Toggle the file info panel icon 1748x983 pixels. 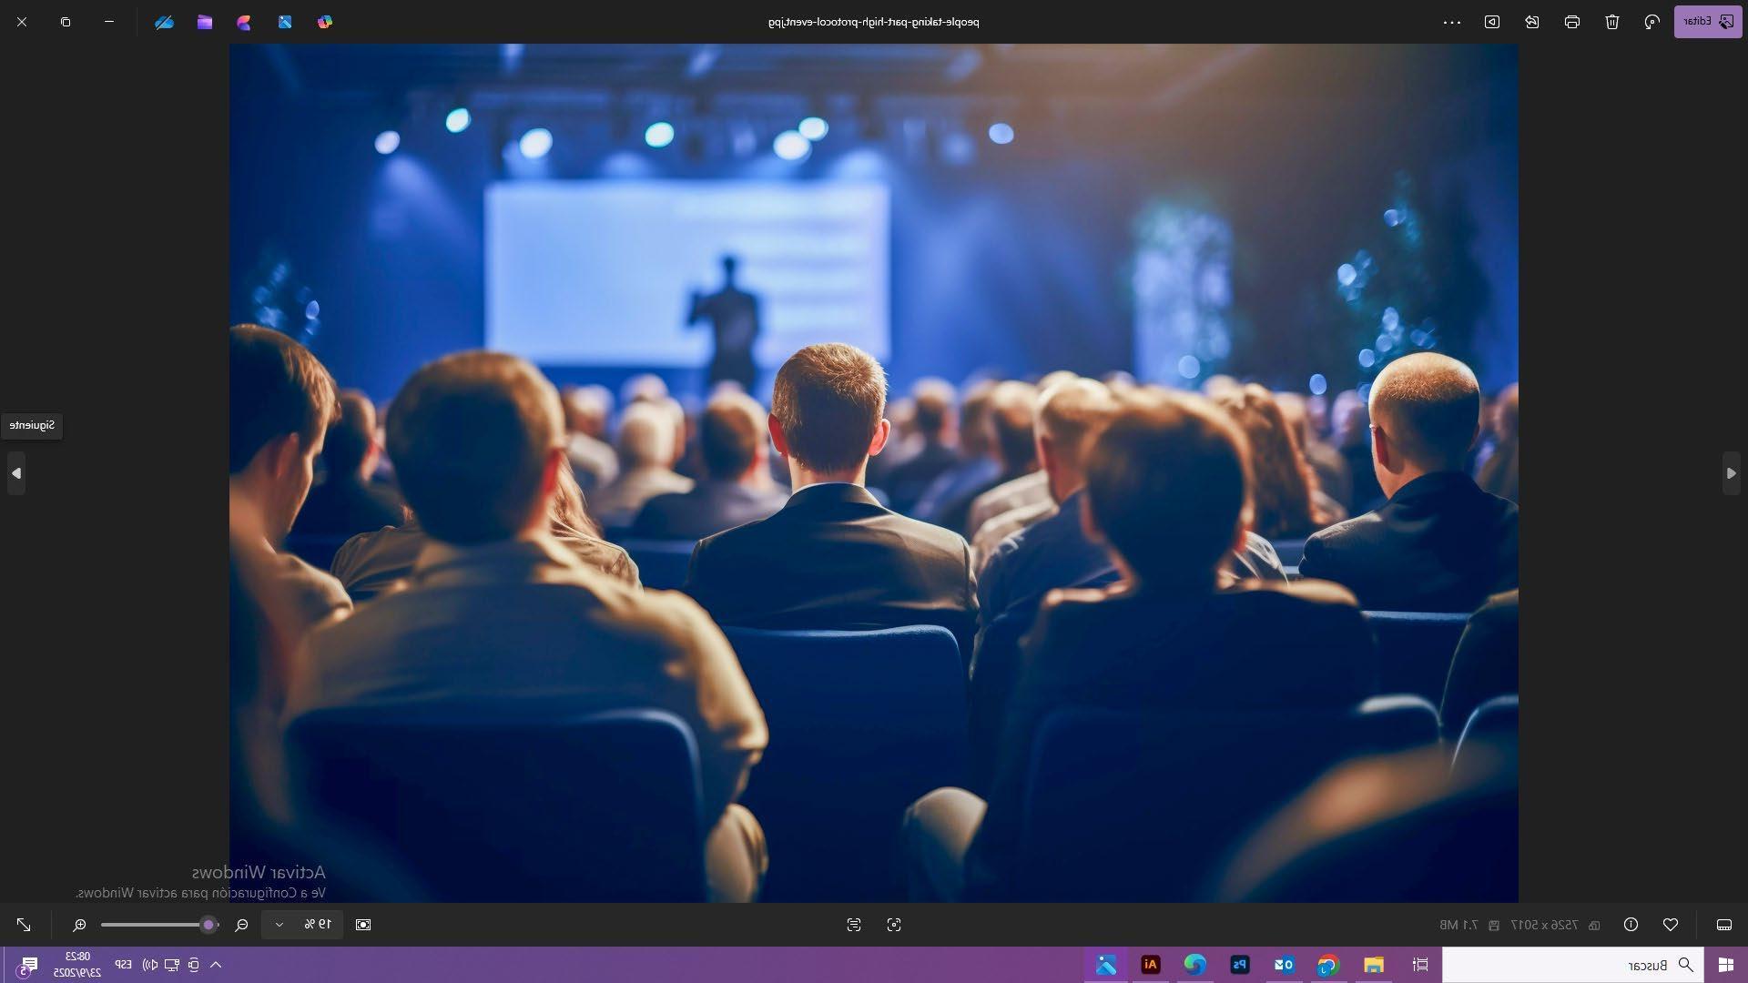(1631, 925)
